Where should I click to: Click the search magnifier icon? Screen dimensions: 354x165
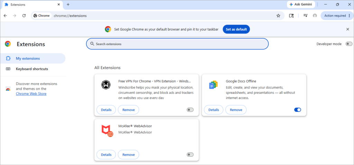tap(92, 44)
